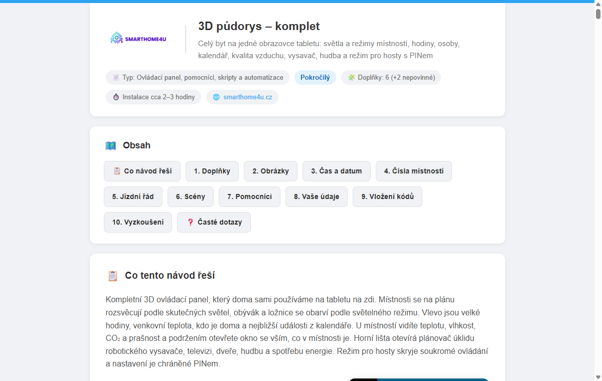Image resolution: width=602 pixels, height=381 pixels.
Task: Click the Typ: Ovládací panel chip
Action: (x=198, y=78)
